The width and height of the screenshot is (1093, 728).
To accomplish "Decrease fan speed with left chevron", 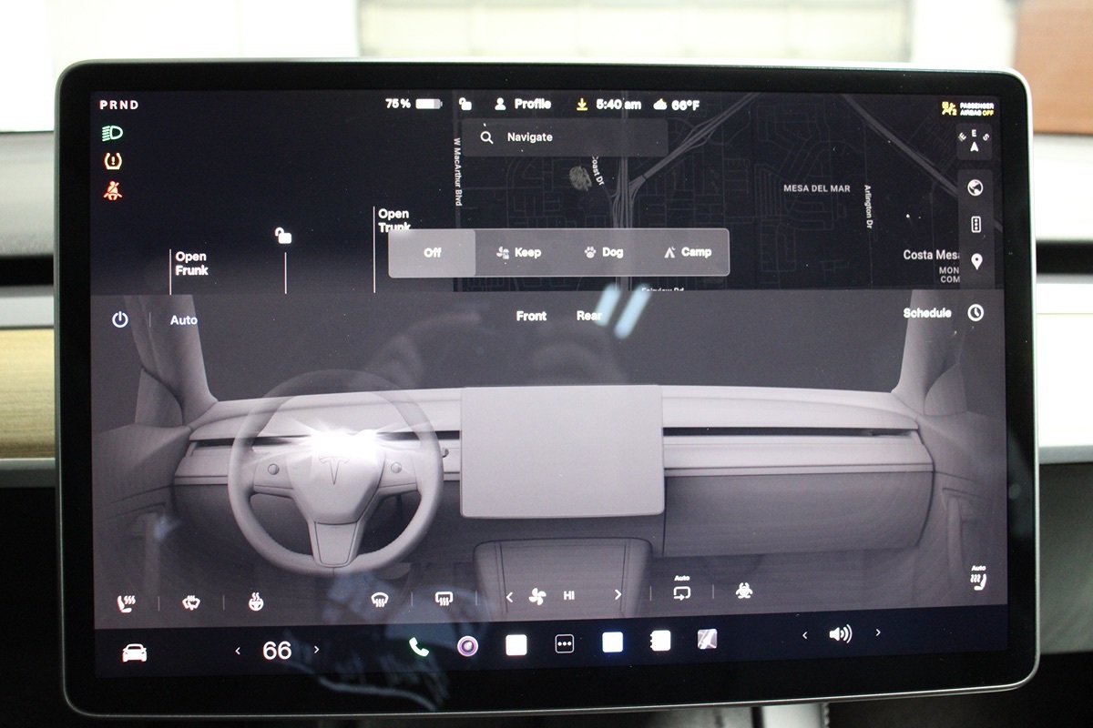I will (x=509, y=596).
